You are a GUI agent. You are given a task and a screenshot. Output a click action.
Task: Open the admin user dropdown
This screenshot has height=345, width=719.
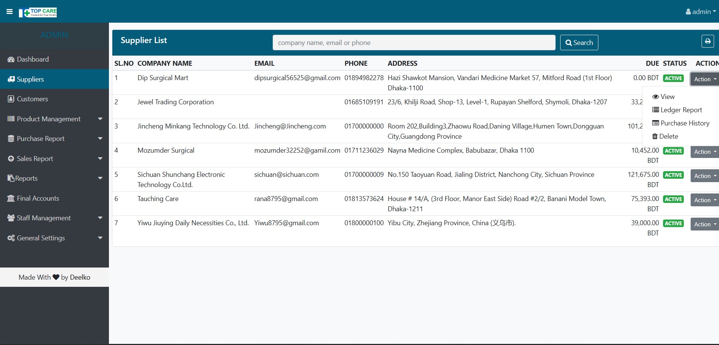pos(700,12)
